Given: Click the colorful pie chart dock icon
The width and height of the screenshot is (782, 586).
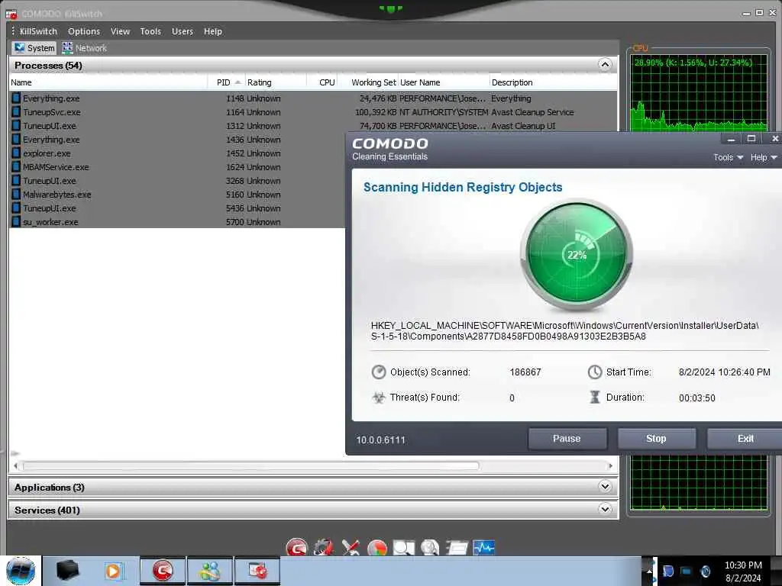Looking at the screenshot, I should [377, 548].
